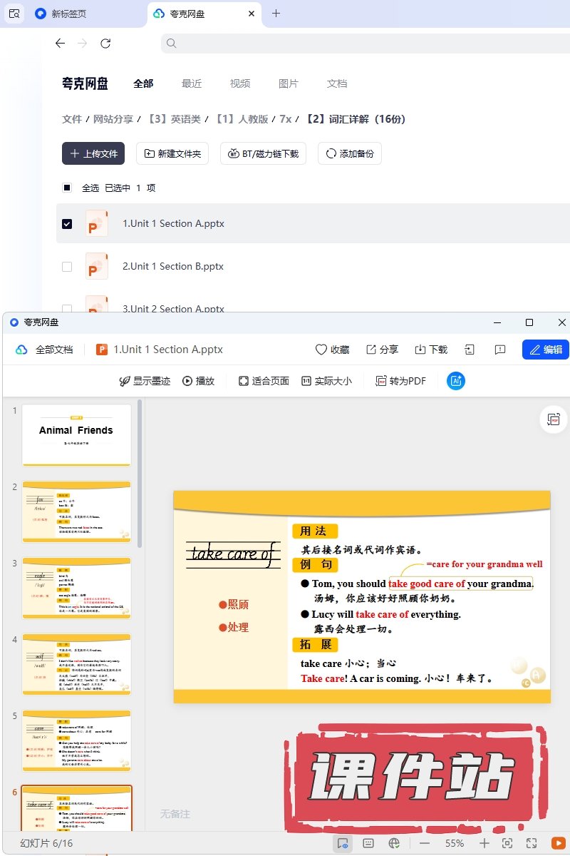Image resolution: width=570 pixels, height=856 pixels.
Task: Switch to the 文档 tab
Action: (337, 83)
